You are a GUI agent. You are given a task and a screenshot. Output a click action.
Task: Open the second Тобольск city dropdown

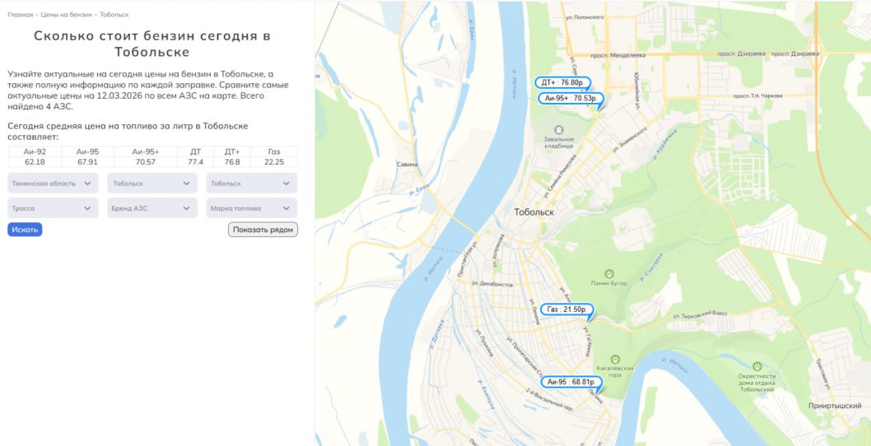[x=252, y=184]
